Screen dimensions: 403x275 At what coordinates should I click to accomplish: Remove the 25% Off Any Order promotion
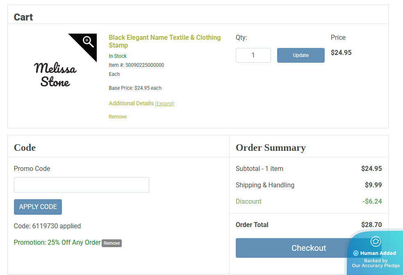point(112,243)
